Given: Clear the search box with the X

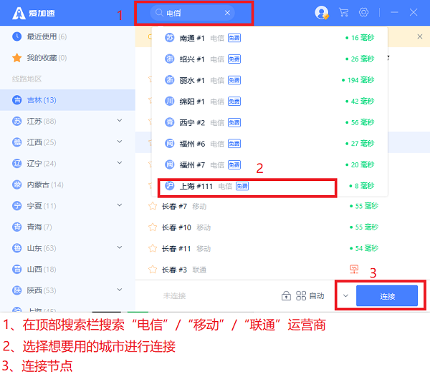Looking at the screenshot, I should point(227,13).
